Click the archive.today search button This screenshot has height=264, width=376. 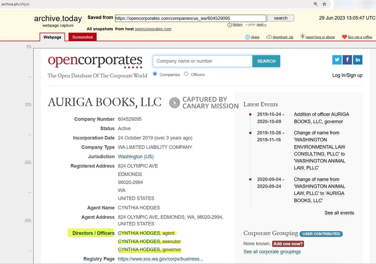(281, 18)
